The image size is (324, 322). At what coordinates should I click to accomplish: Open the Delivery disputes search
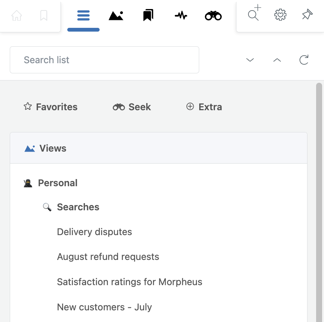[x=94, y=232]
